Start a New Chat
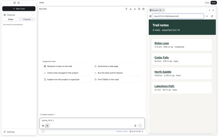The width and height of the screenshot is (219, 137). [x=19, y=9]
